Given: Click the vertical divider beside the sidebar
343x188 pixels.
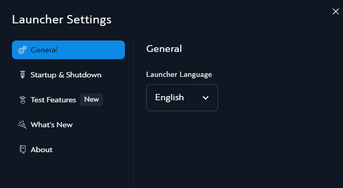Looking at the screenshot, I should tap(133, 114).
